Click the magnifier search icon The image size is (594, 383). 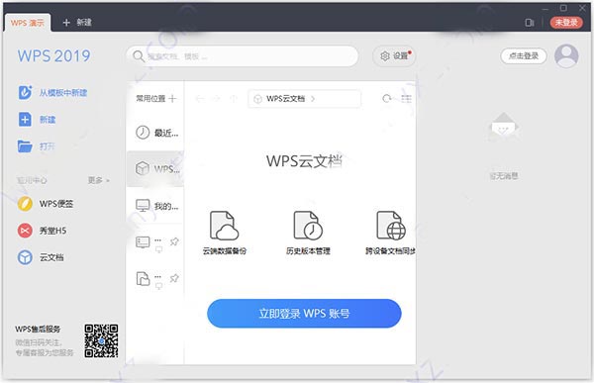(x=139, y=56)
